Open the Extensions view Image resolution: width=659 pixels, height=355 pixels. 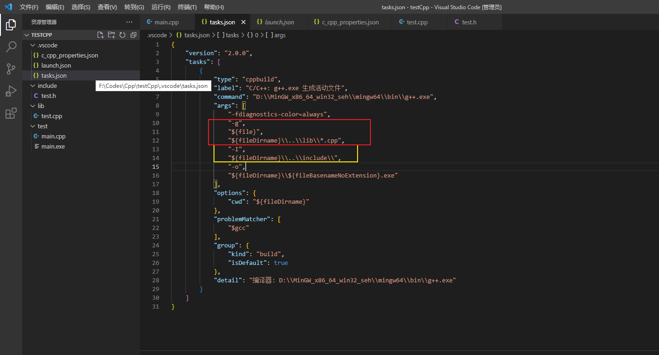(11, 113)
